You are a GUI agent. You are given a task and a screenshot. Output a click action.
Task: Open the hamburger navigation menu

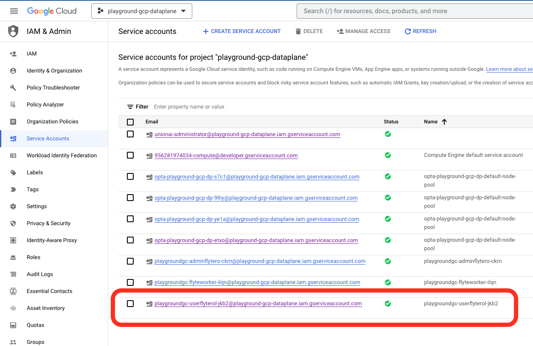[14, 11]
